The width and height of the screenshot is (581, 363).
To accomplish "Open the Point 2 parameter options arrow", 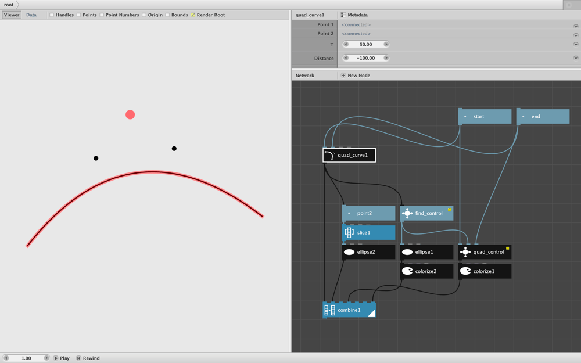I will (576, 35).
